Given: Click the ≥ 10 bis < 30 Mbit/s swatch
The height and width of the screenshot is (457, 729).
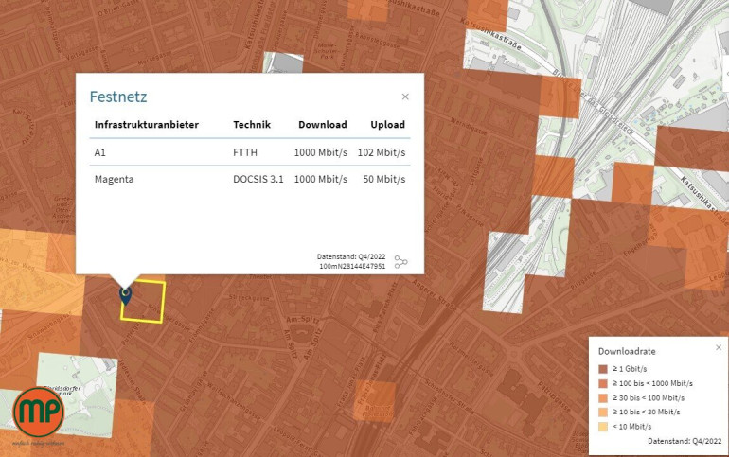Looking at the screenshot, I should pyautogui.click(x=603, y=412).
